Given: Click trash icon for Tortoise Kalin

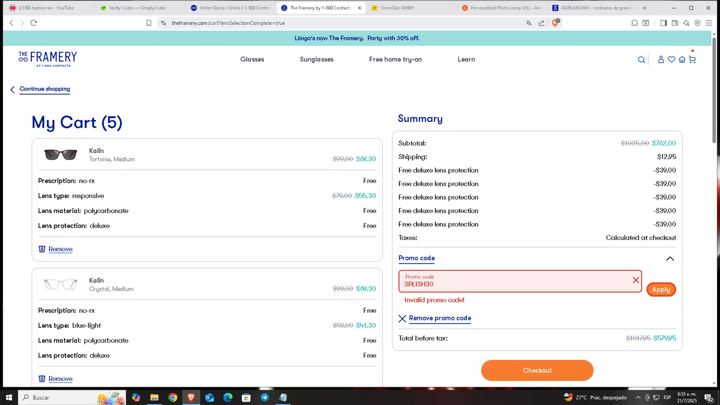Looking at the screenshot, I should (x=42, y=249).
